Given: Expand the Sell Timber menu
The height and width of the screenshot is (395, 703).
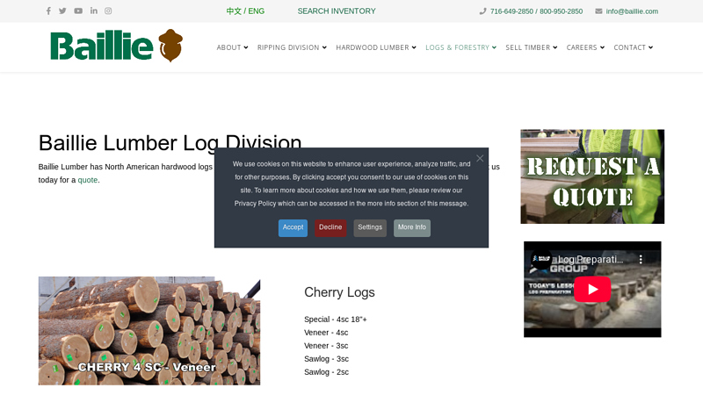Looking at the screenshot, I should point(532,47).
